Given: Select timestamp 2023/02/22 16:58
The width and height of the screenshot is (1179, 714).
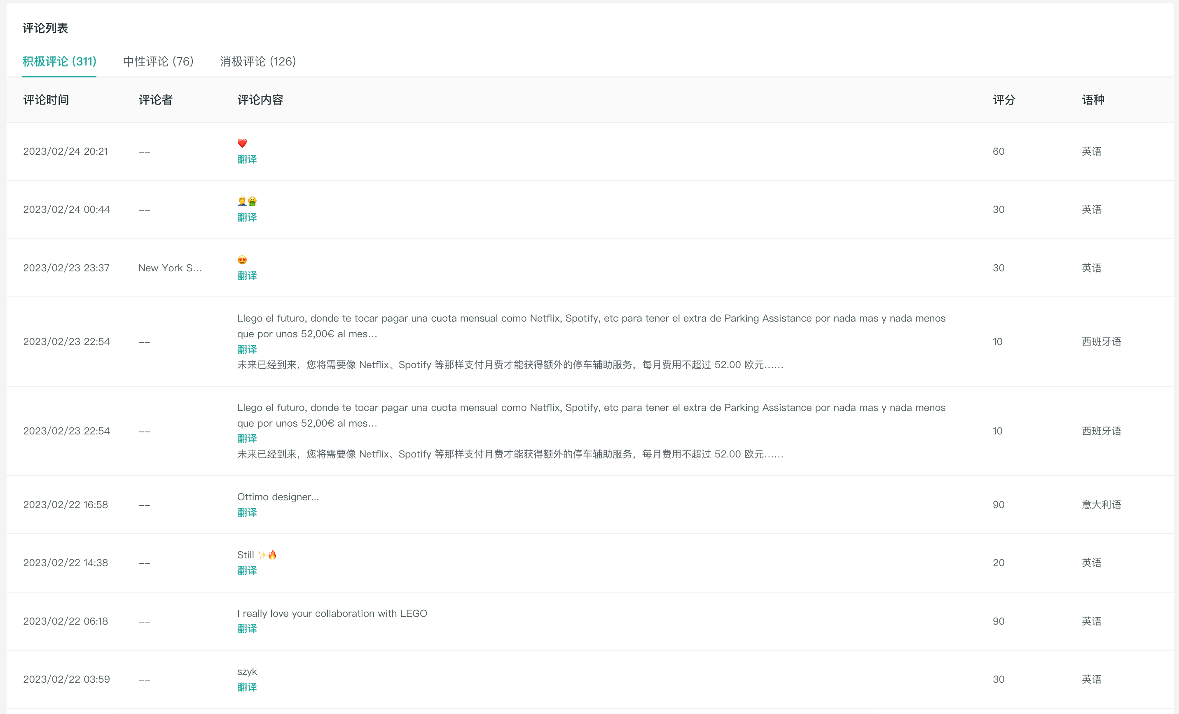Looking at the screenshot, I should [65, 504].
